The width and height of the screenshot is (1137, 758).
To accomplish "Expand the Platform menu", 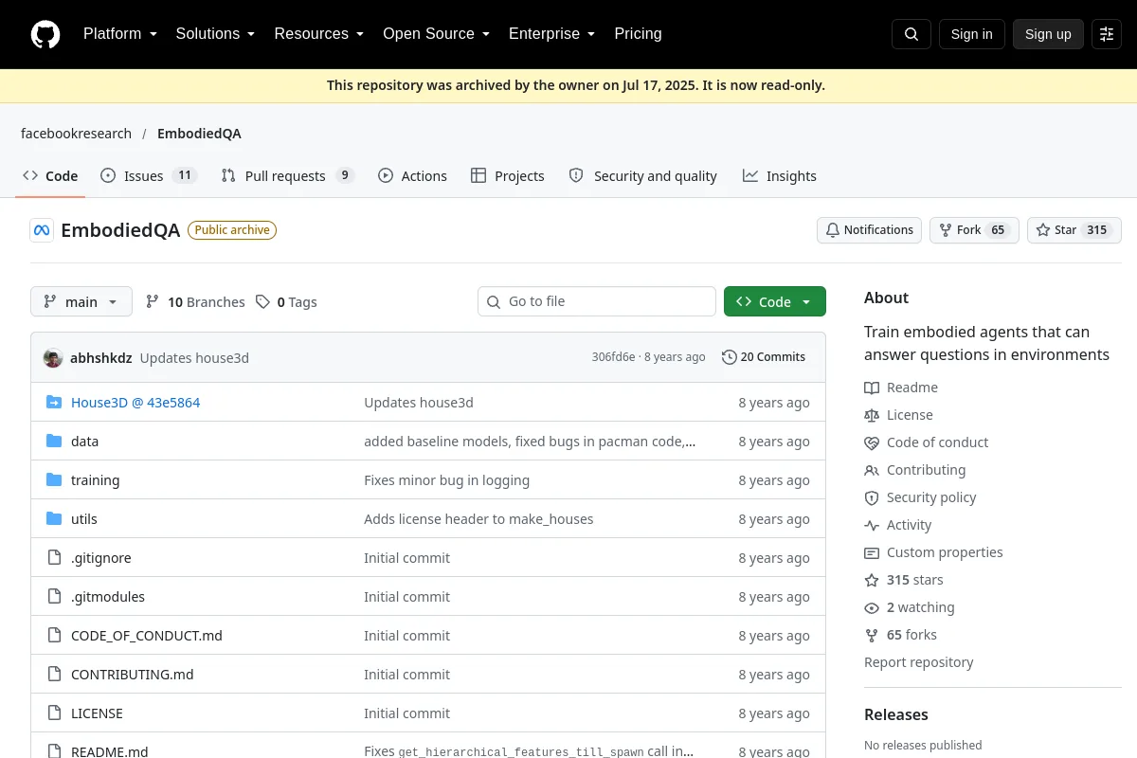I will [x=120, y=34].
